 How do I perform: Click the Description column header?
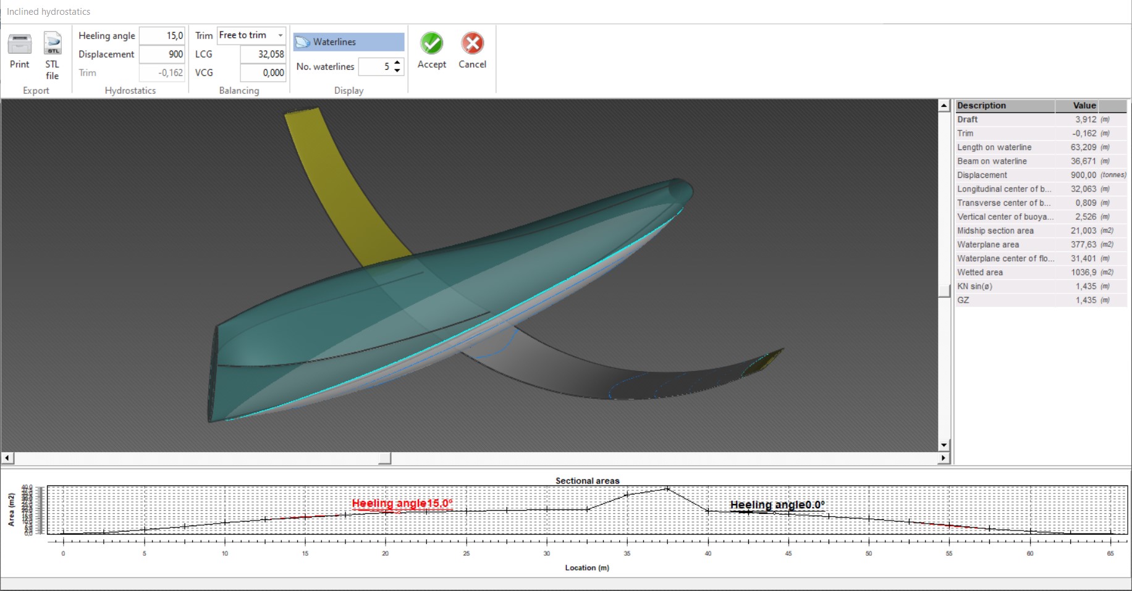tap(1004, 106)
